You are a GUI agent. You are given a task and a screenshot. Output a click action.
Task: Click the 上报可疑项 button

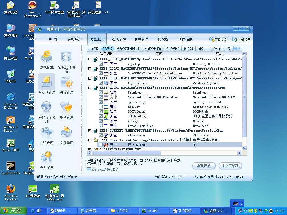pos(230,166)
